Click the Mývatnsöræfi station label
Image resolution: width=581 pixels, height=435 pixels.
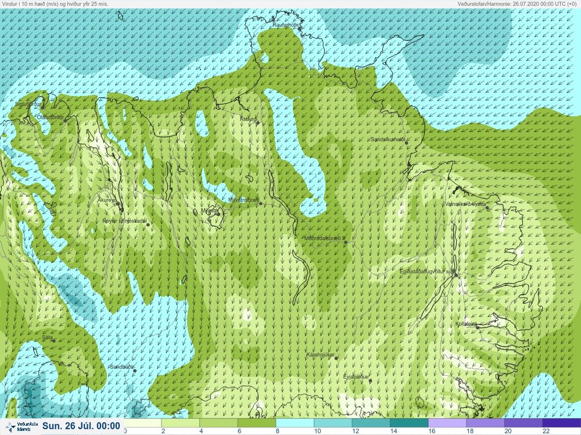click(x=243, y=200)
